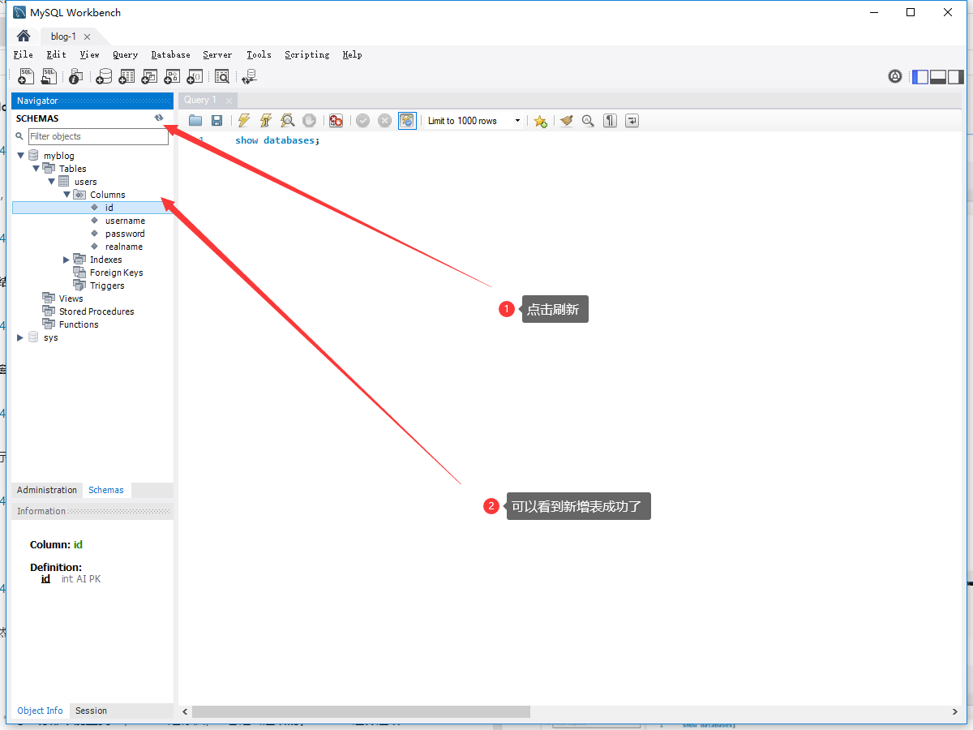Expand the sys schema
The height and width of the screenshot is (730, 973).
pyautogui.click(x=21, y=337)
